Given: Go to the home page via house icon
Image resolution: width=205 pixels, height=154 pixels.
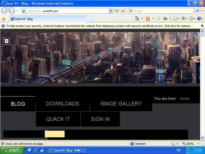Looking at the screenshot, I should (x=137, y=18).
